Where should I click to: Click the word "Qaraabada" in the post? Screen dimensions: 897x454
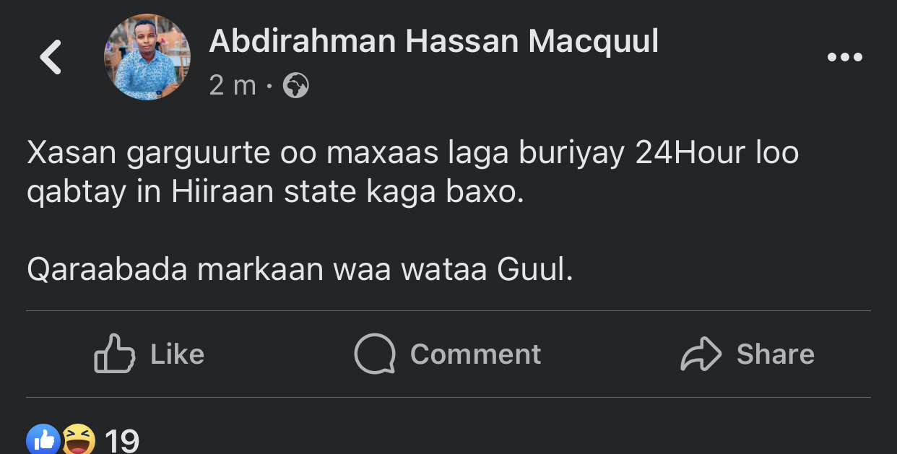[x=107, y=270]
